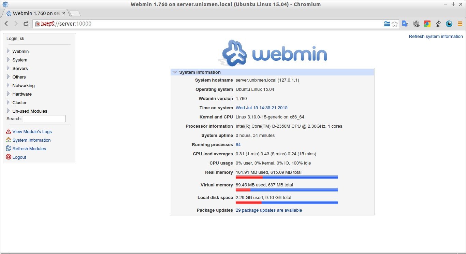Expand the Networking category

tap(9, 85)
